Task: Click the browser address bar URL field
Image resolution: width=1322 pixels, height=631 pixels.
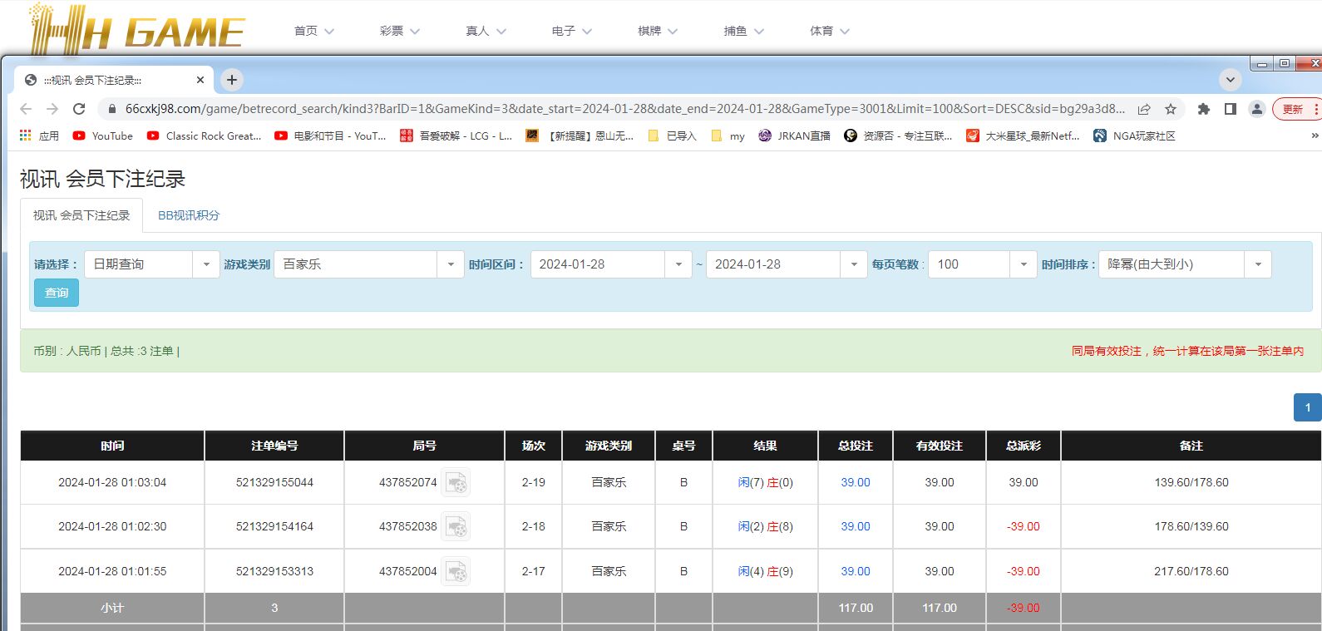Action: pos(624,109)
